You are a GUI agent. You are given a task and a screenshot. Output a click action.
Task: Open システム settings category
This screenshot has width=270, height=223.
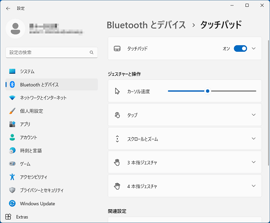coord(52,71)
